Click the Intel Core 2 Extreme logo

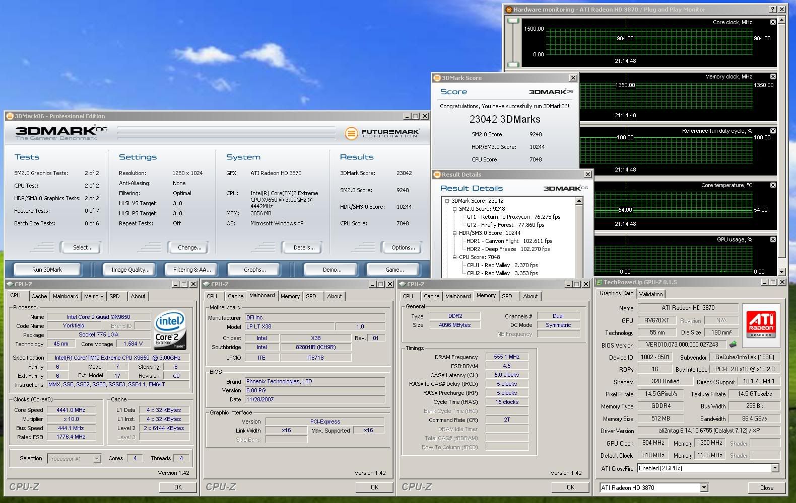170,330
